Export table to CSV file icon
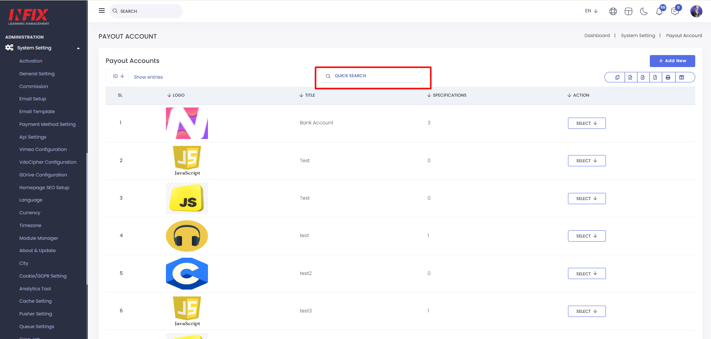711x339 pixels. [643, 78]
